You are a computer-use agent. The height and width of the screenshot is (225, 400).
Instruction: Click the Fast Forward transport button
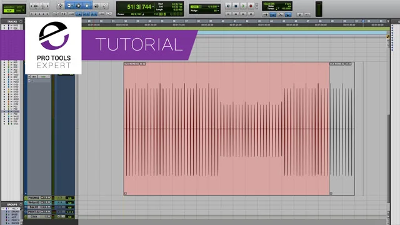point(243,14)
